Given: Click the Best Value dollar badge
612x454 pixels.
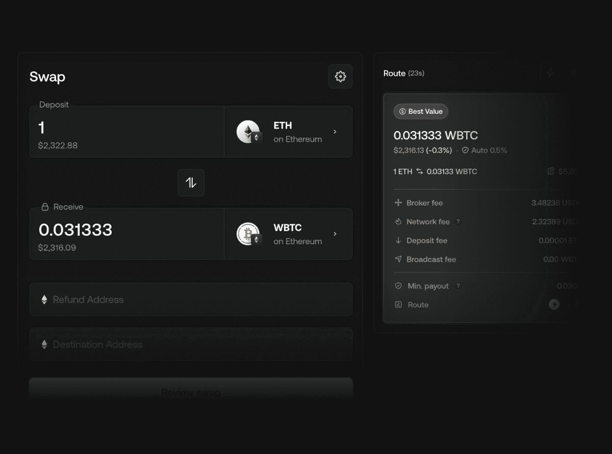Looking at the screenshot, I should (421, 111).
